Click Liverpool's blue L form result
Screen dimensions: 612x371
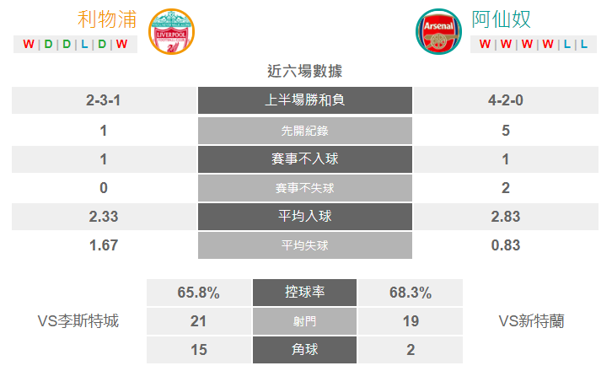click(84, 44)
